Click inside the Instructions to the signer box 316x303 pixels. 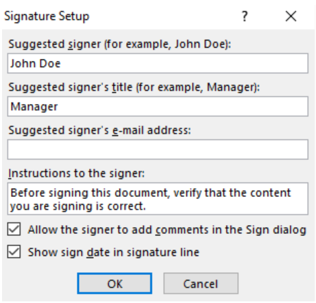158,199
